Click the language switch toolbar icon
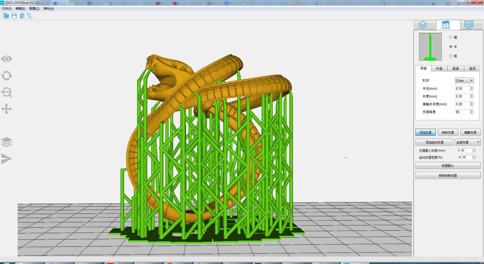 point(30,16)
